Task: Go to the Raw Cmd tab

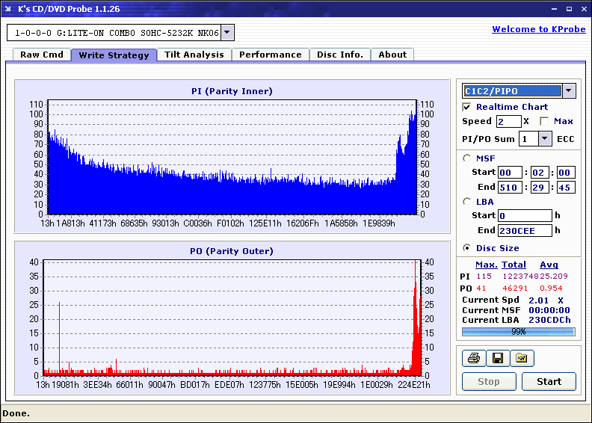Action: point(42,55)
